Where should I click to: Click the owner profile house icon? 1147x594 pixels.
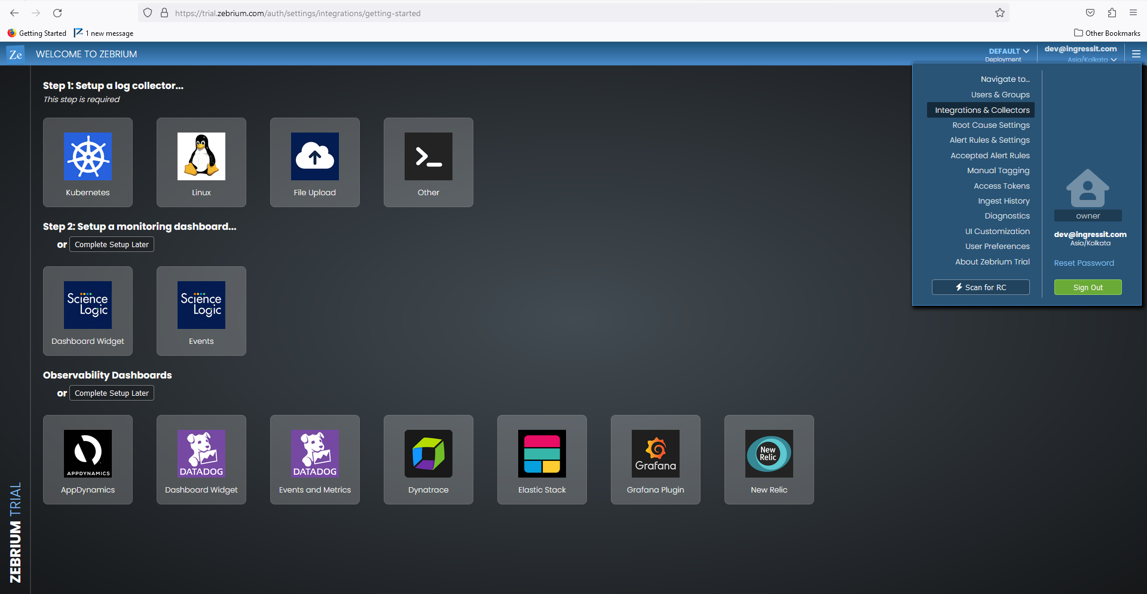pos(1088,188)
